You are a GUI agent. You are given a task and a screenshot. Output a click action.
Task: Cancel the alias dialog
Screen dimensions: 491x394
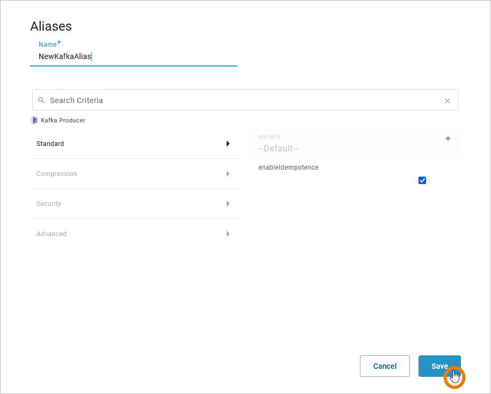pos(385,366)
